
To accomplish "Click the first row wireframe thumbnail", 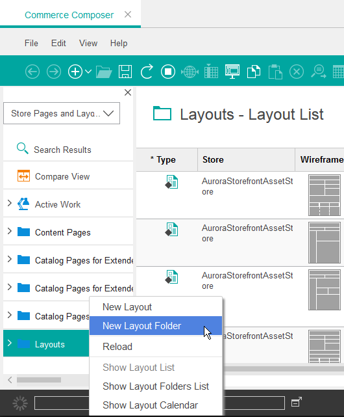I will coord(325,195).
